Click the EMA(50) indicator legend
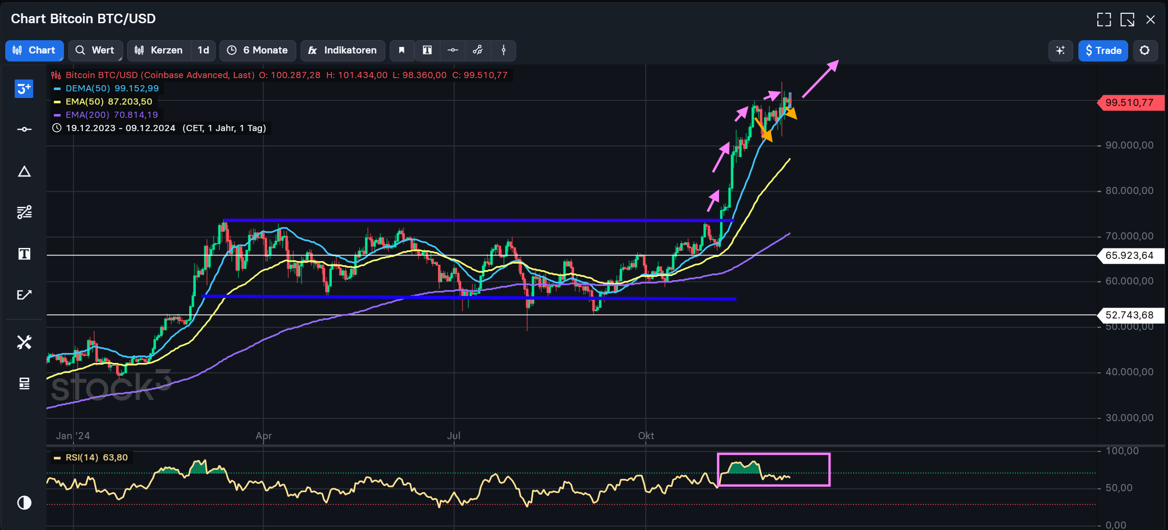 pos(109,102)
